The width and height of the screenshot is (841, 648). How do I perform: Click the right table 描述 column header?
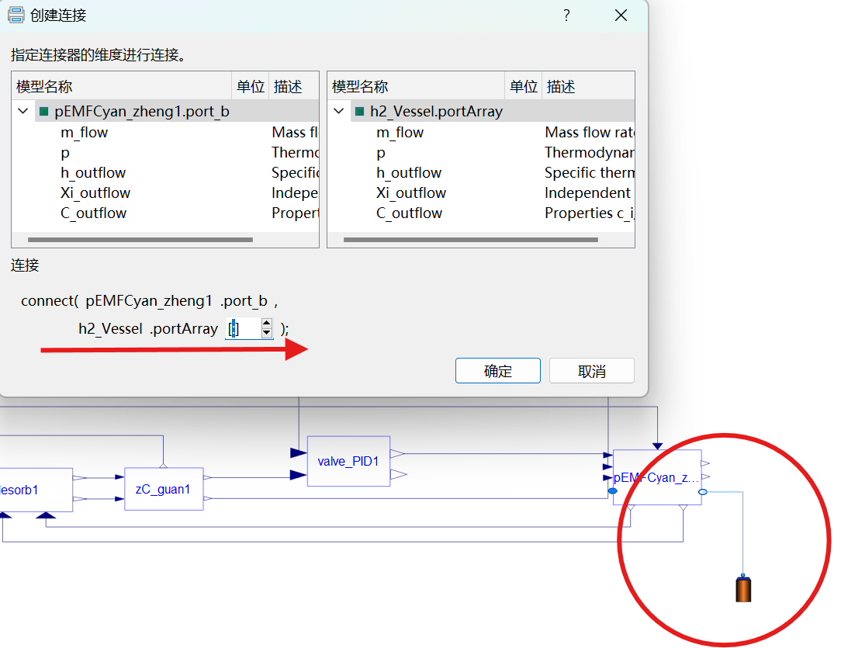tap(588, 86)
